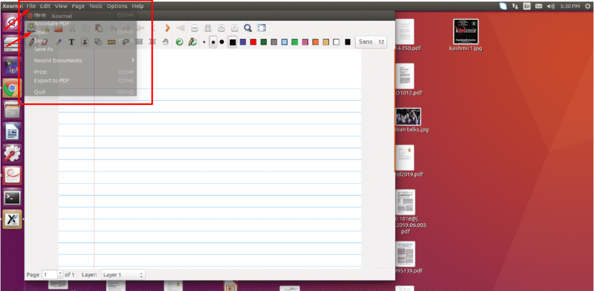Click the orange next page arrow

pos(167,27)
